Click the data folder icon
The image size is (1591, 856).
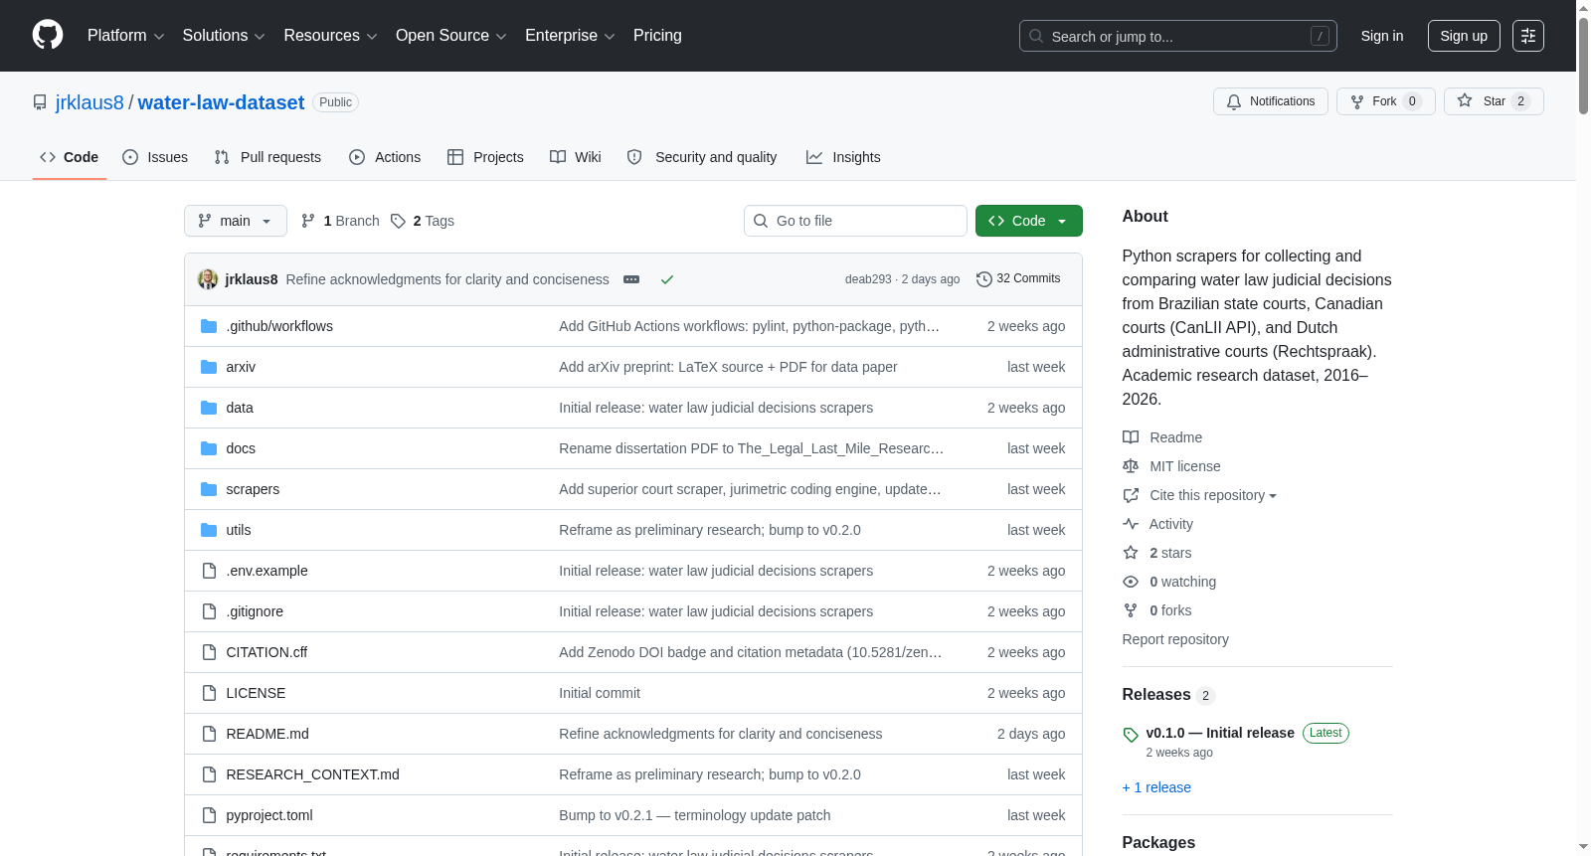[x=209, y=408]
